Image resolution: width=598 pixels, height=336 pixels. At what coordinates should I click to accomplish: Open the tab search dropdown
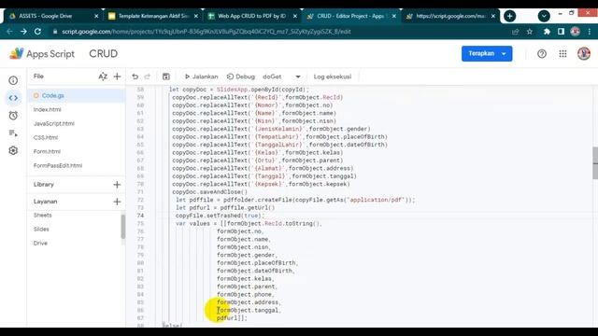coord(544,16)
